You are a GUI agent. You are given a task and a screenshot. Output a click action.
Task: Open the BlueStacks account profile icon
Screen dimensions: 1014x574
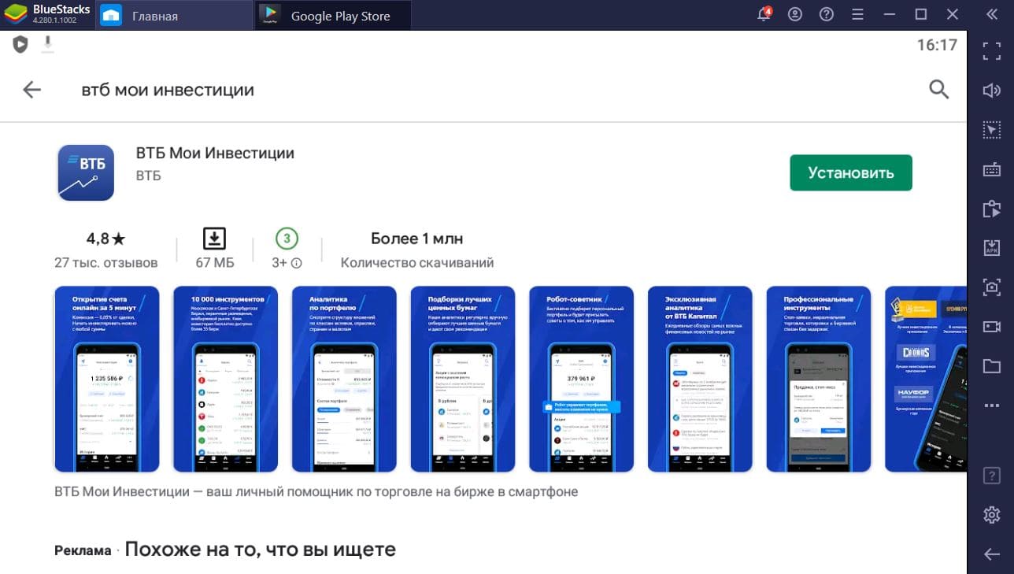click(795, 14)
